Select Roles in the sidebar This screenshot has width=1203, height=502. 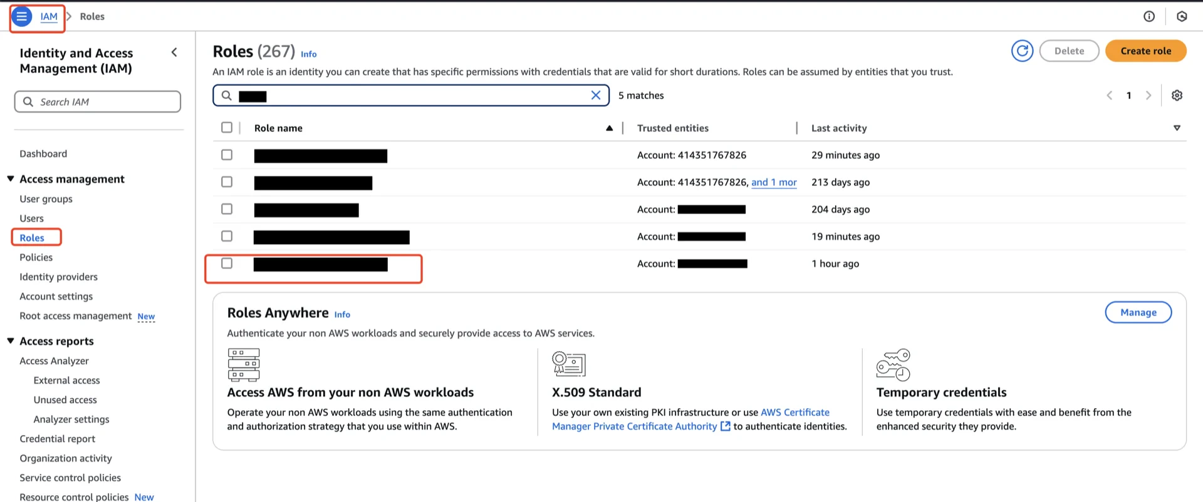coord(32,238)
